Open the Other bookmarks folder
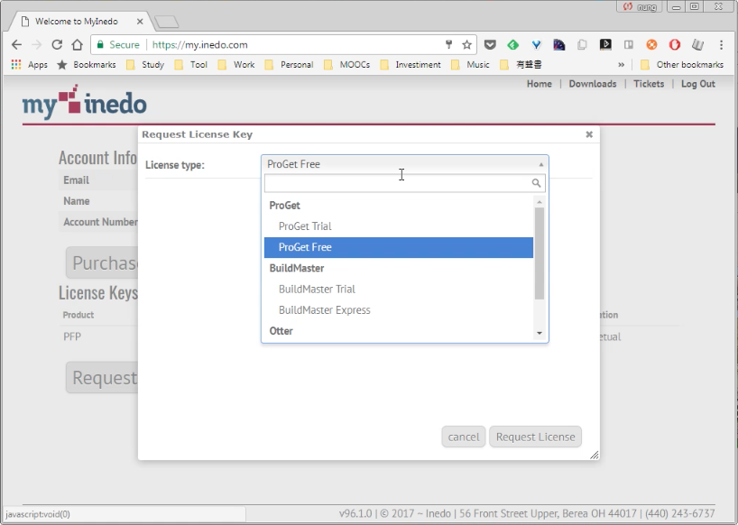The height and width of the screenshot is (525, 738). coord(682,64)
